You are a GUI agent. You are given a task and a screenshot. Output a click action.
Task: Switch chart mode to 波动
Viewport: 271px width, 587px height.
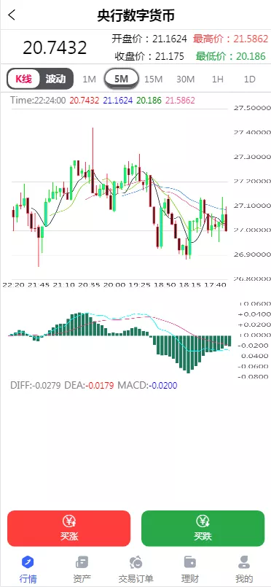coord(55,79)
